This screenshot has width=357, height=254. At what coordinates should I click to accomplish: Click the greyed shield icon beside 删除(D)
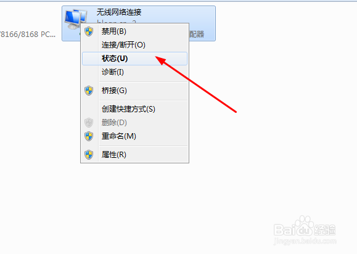coord(89,123)
